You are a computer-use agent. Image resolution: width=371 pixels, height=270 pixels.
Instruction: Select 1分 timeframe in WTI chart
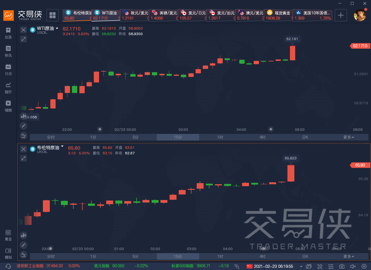(93, 137)
